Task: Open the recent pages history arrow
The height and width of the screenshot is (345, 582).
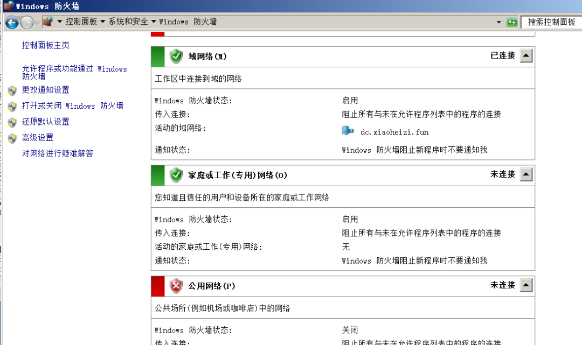Action: tap(37, 23)
